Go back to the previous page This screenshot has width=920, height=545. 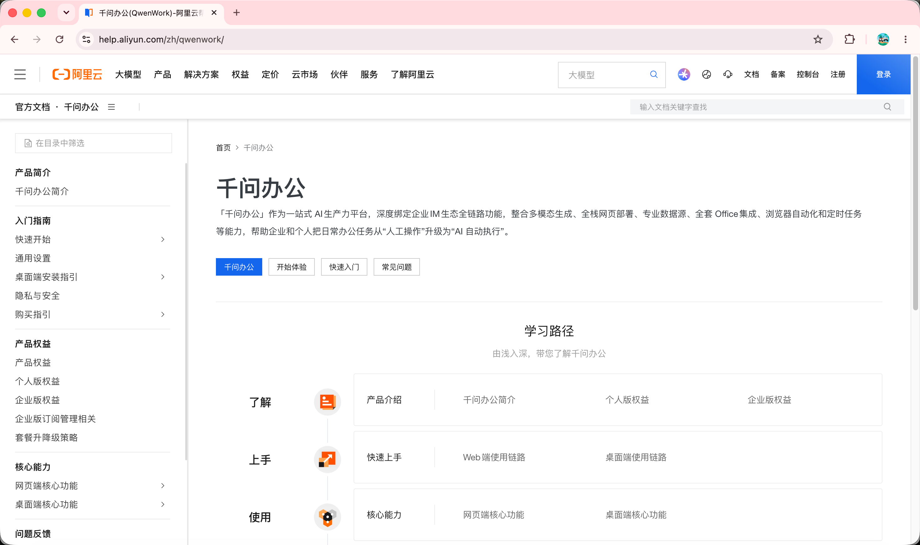tap(15, 39)
